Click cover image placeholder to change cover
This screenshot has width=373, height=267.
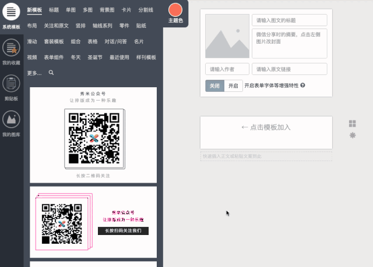pos(227,36)
